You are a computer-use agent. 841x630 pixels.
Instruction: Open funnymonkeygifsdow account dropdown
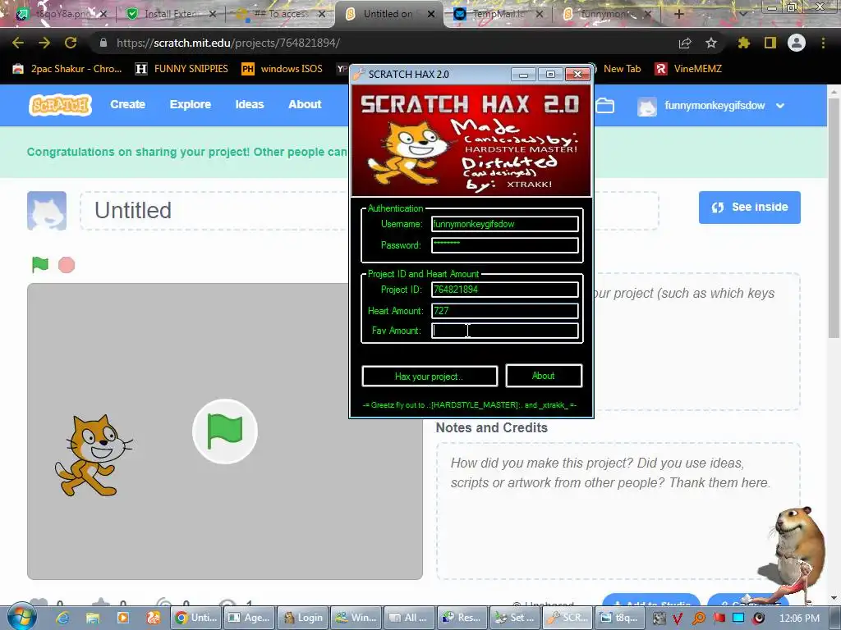711,106
